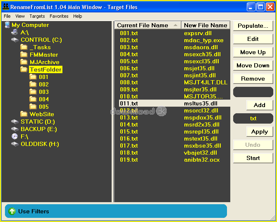
Task: Sort by New File Name column header
Action: tap(205, 25)
